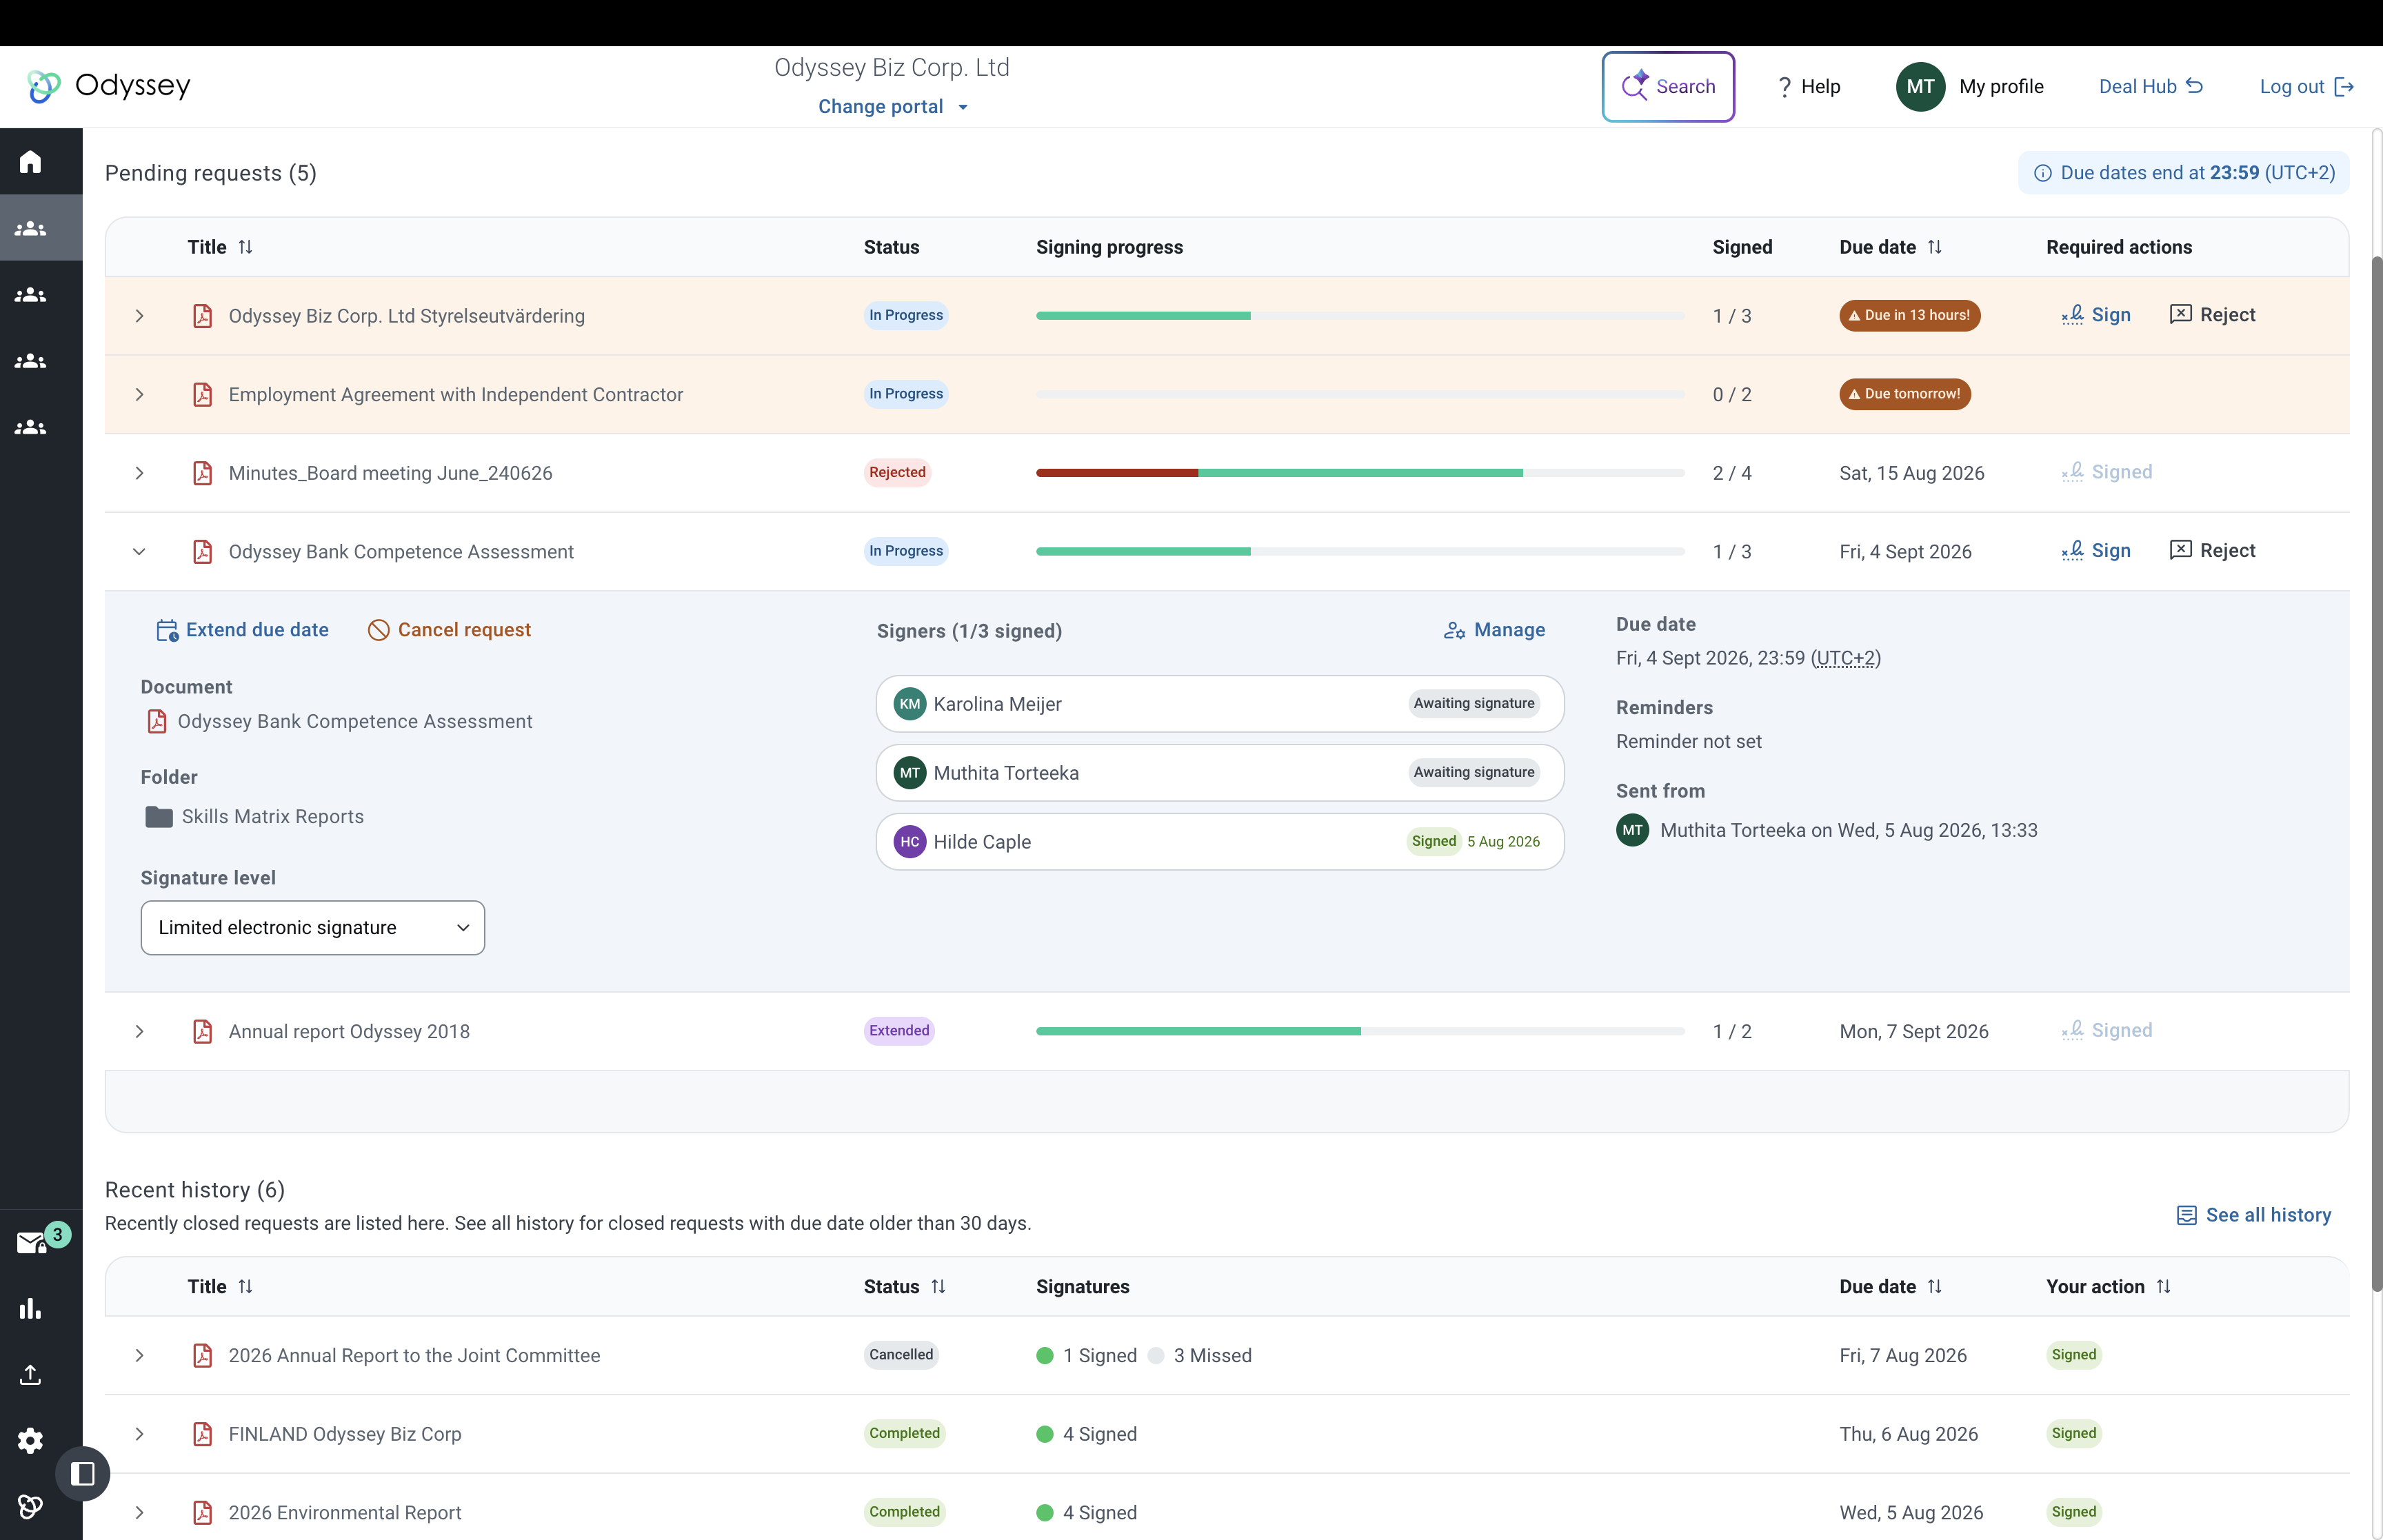Click the info icon beside due dates notice

coord(2043,173)
